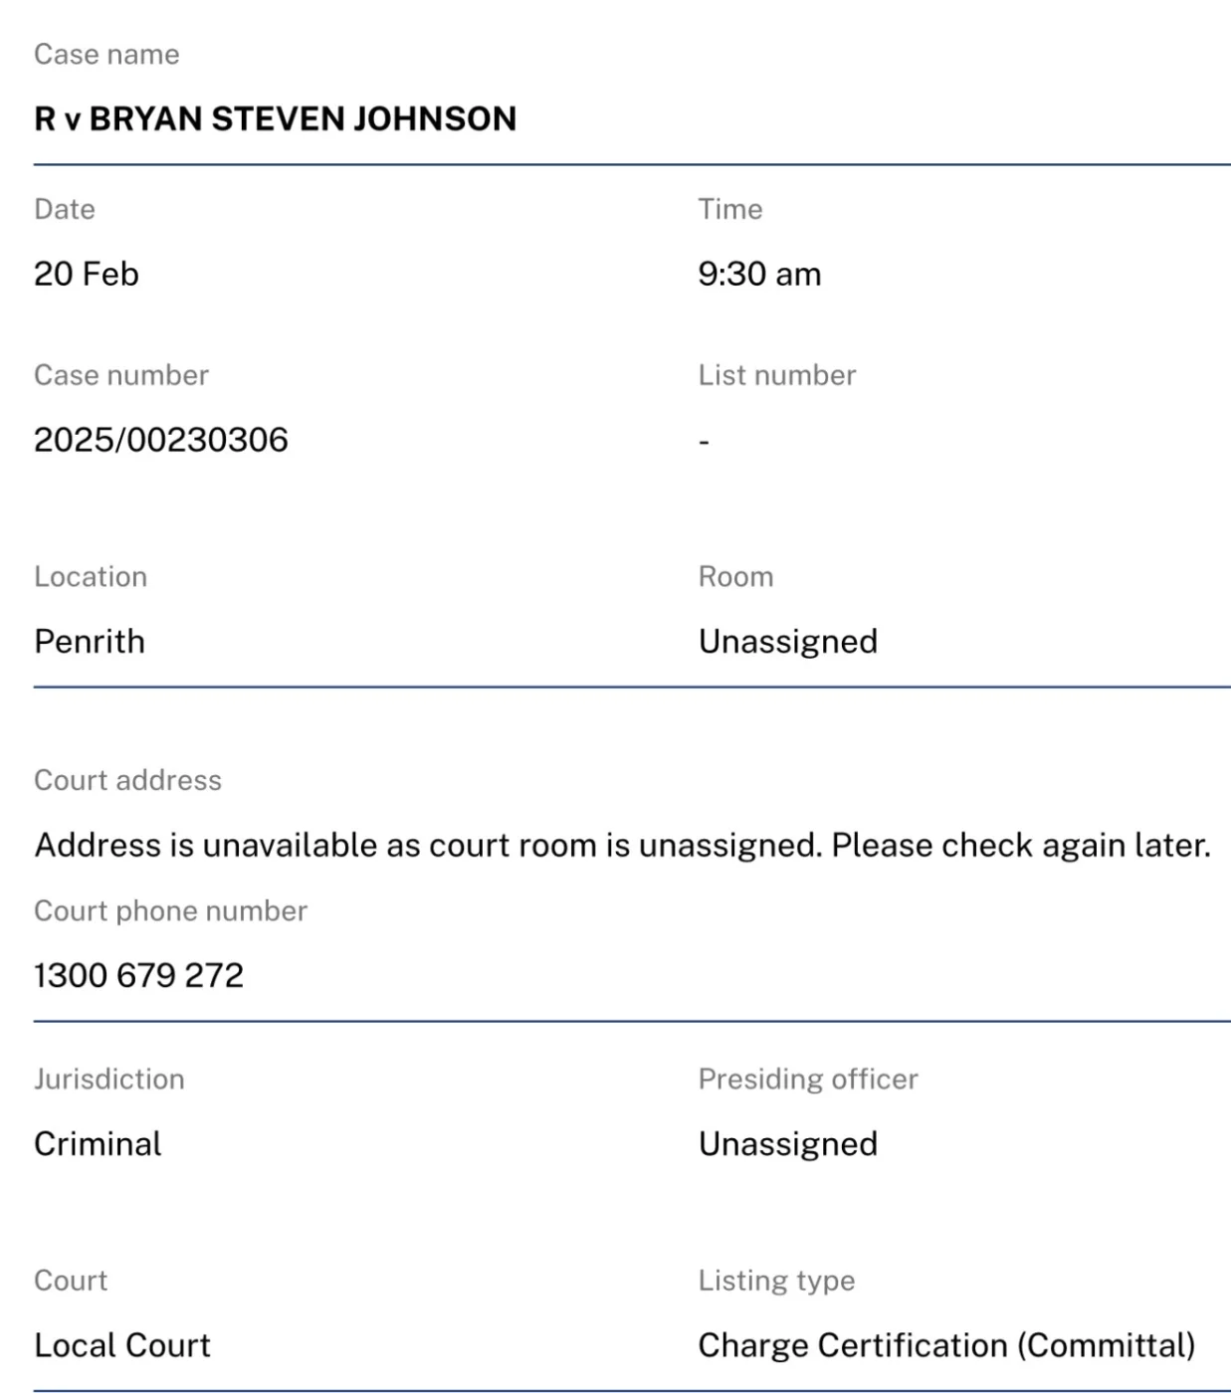Click the case name R v BRYAN STEVEN JOHNSON
This screenshot has height=1393, width=1231.
(275, 119)
